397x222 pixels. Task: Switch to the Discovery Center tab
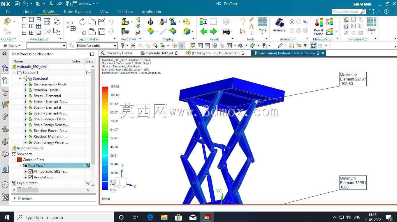point(117,53)
